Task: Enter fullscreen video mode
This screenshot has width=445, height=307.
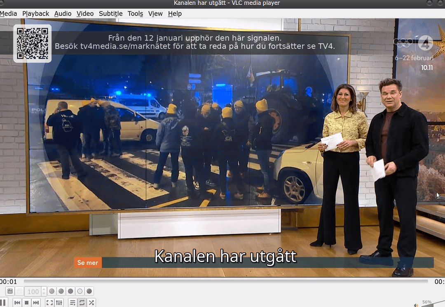Action: click(49, 302)
